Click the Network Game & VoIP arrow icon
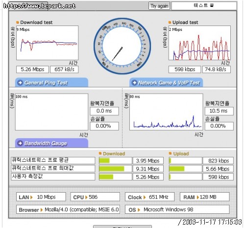The image size is (245, 228). pyautogui.click(x=134, y=83)
